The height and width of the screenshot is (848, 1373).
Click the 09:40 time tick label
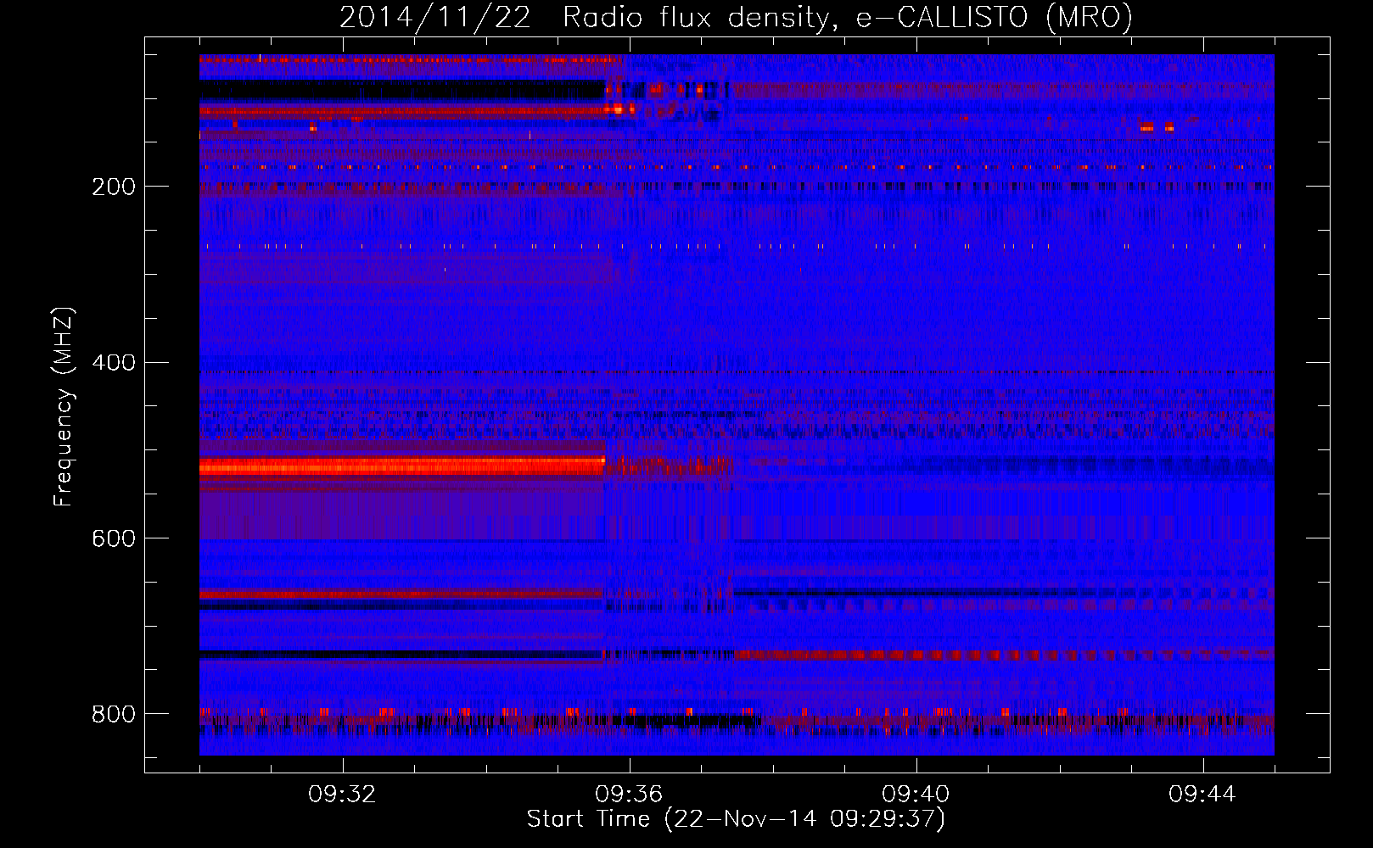click(x=916, y=795)
